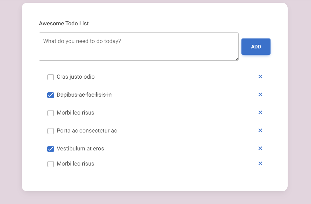Click the 'Vestibulum at eros' label text
The width and height of the screenshot is (311, 204).
(x=80, y=148)
